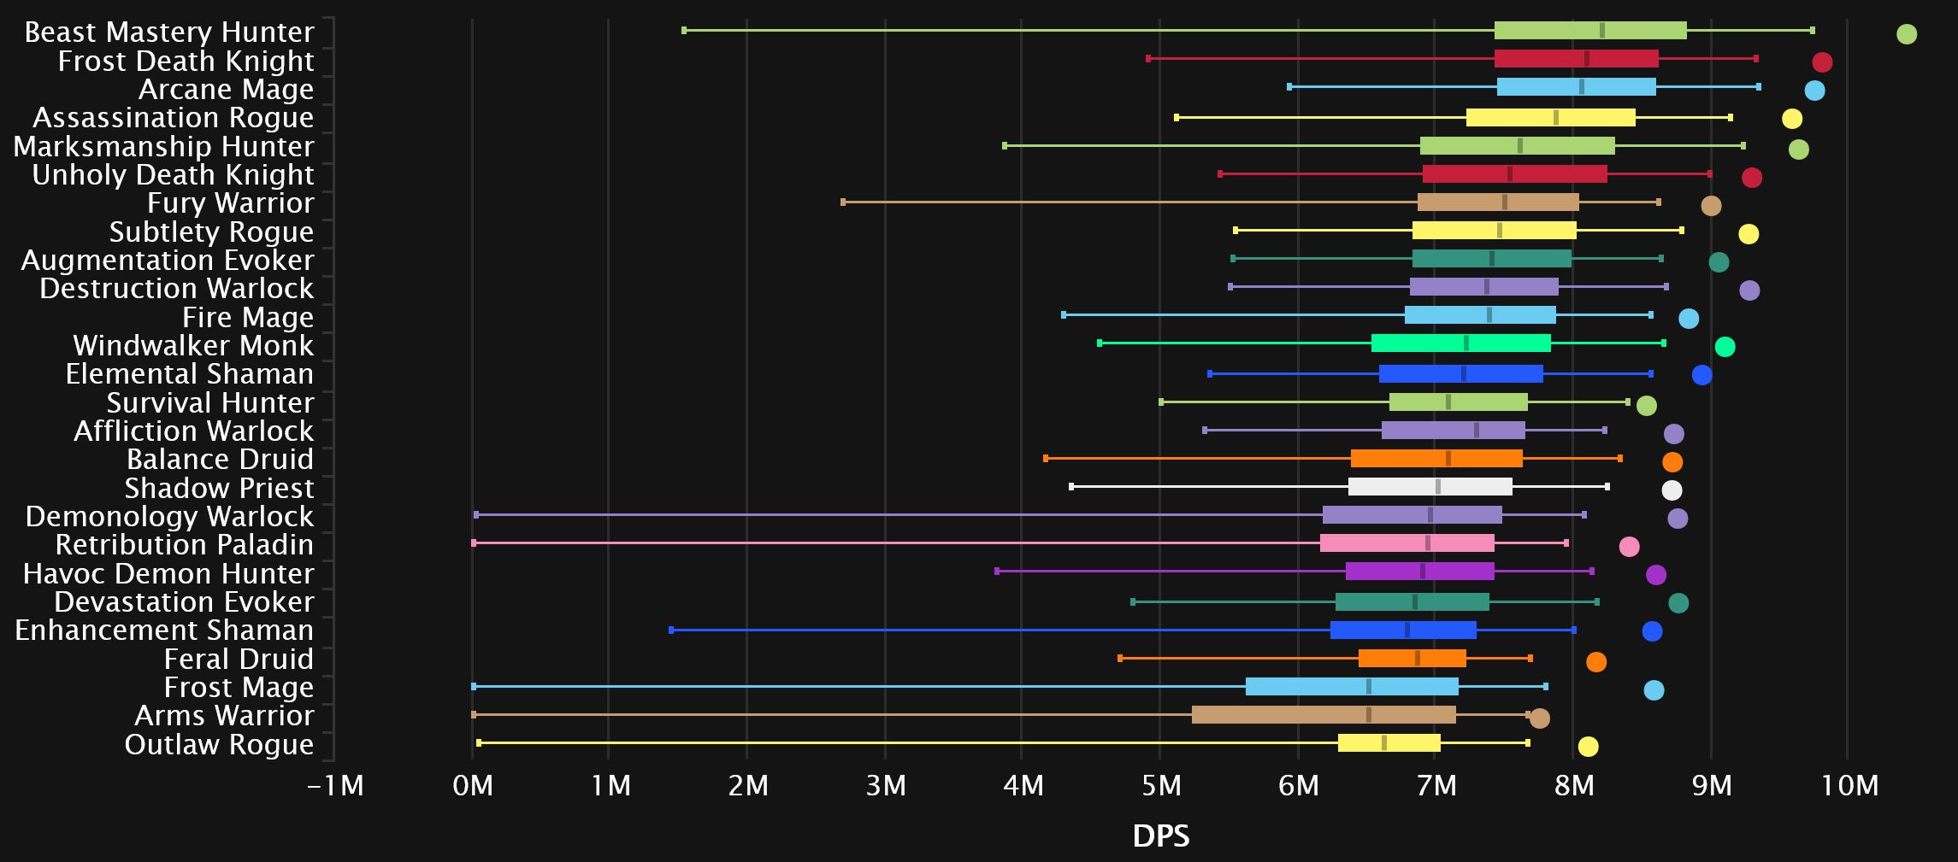Click the Arcane Mage max outlier dot

(x=1814, y=91)
